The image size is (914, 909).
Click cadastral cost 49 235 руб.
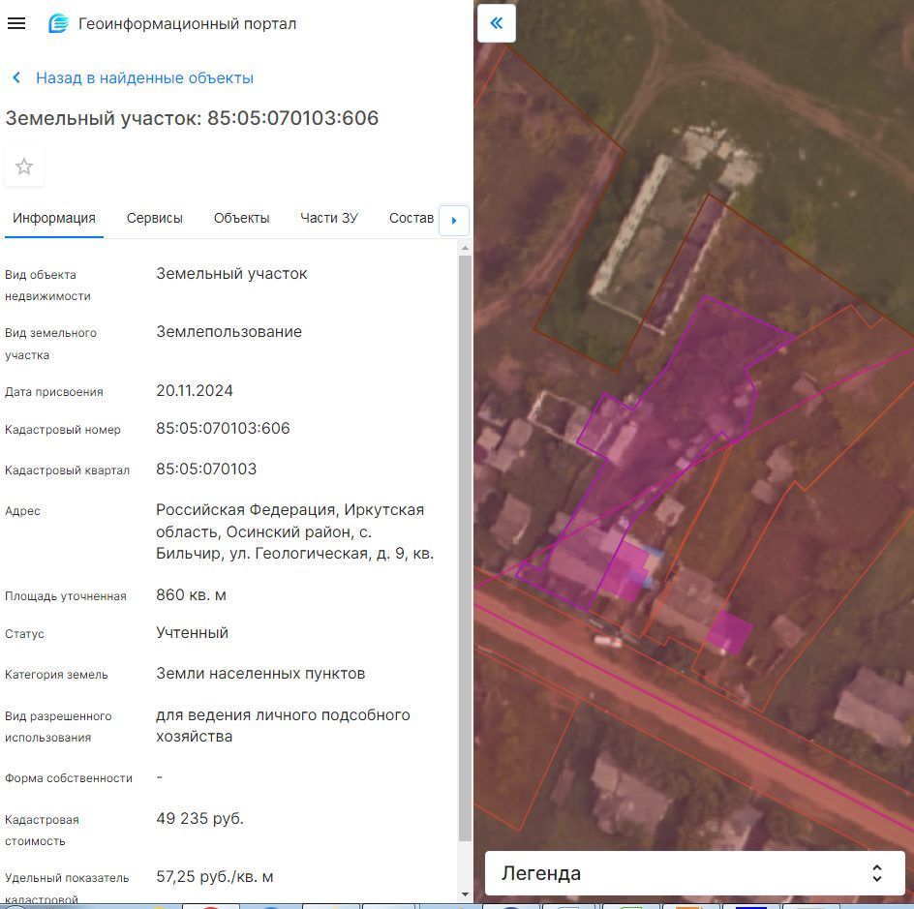coord(199,819)
